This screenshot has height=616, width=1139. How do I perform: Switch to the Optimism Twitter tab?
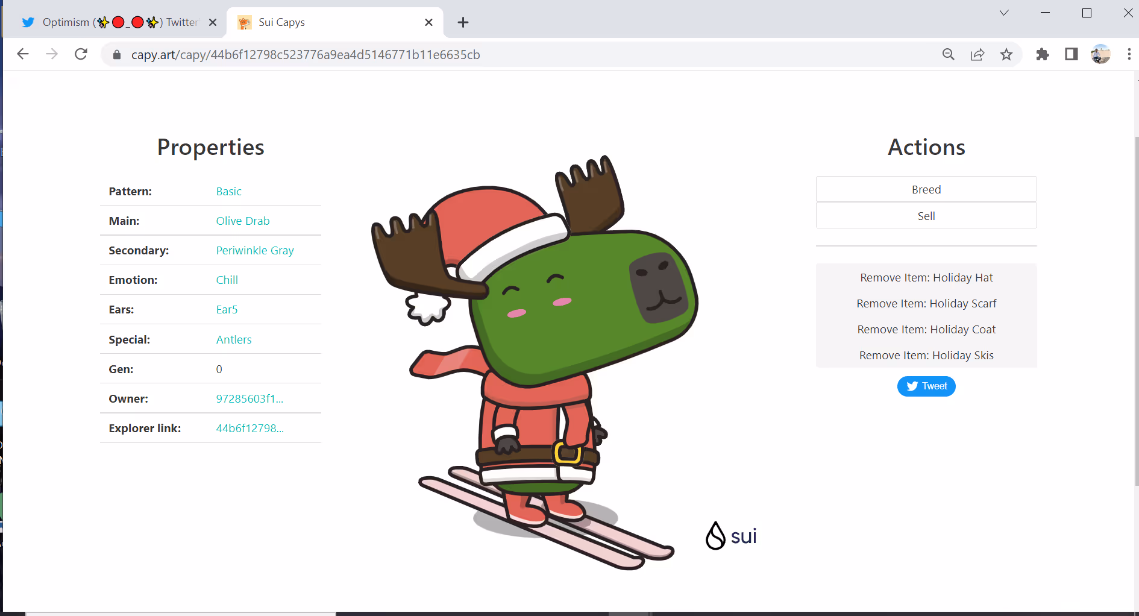[x=115, y=22]
